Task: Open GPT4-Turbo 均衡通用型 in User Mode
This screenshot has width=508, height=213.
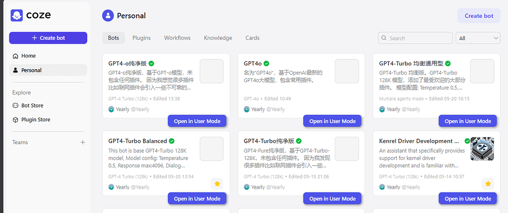Action: pos(468,121)
